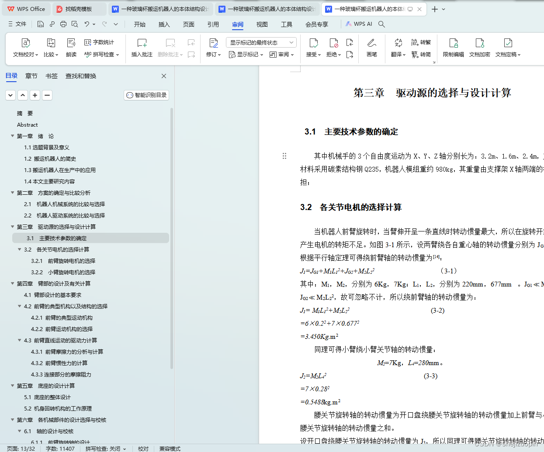Click 智能识别目录 button
544x452 pixels.
coord(146,95)
